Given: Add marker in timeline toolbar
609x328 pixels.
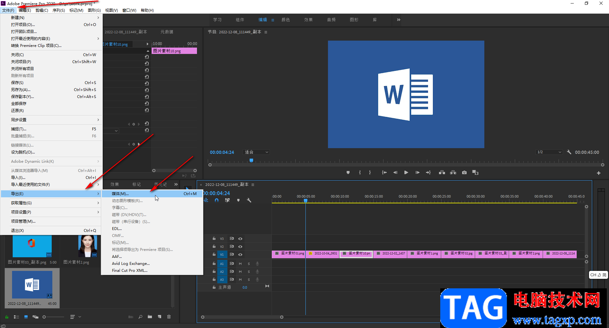Looking at the screenshot, I should point(238,200).
